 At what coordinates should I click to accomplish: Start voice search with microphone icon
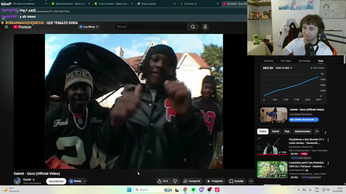[205, 27]
